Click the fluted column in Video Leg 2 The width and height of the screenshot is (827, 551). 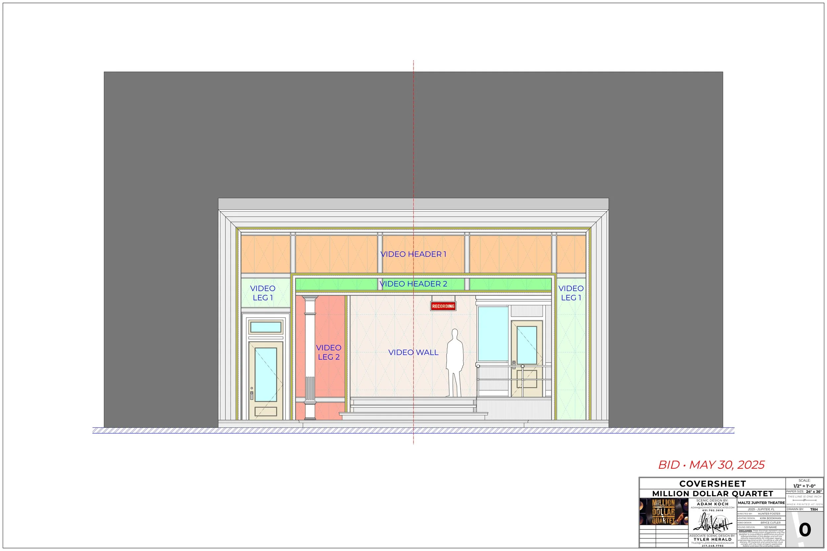(310, 358)
